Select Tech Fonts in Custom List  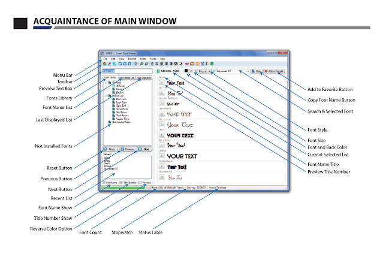point(122,115)
